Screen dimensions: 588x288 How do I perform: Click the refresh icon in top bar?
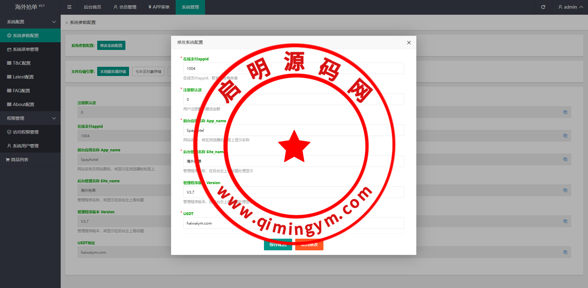[x=543, y=7]
